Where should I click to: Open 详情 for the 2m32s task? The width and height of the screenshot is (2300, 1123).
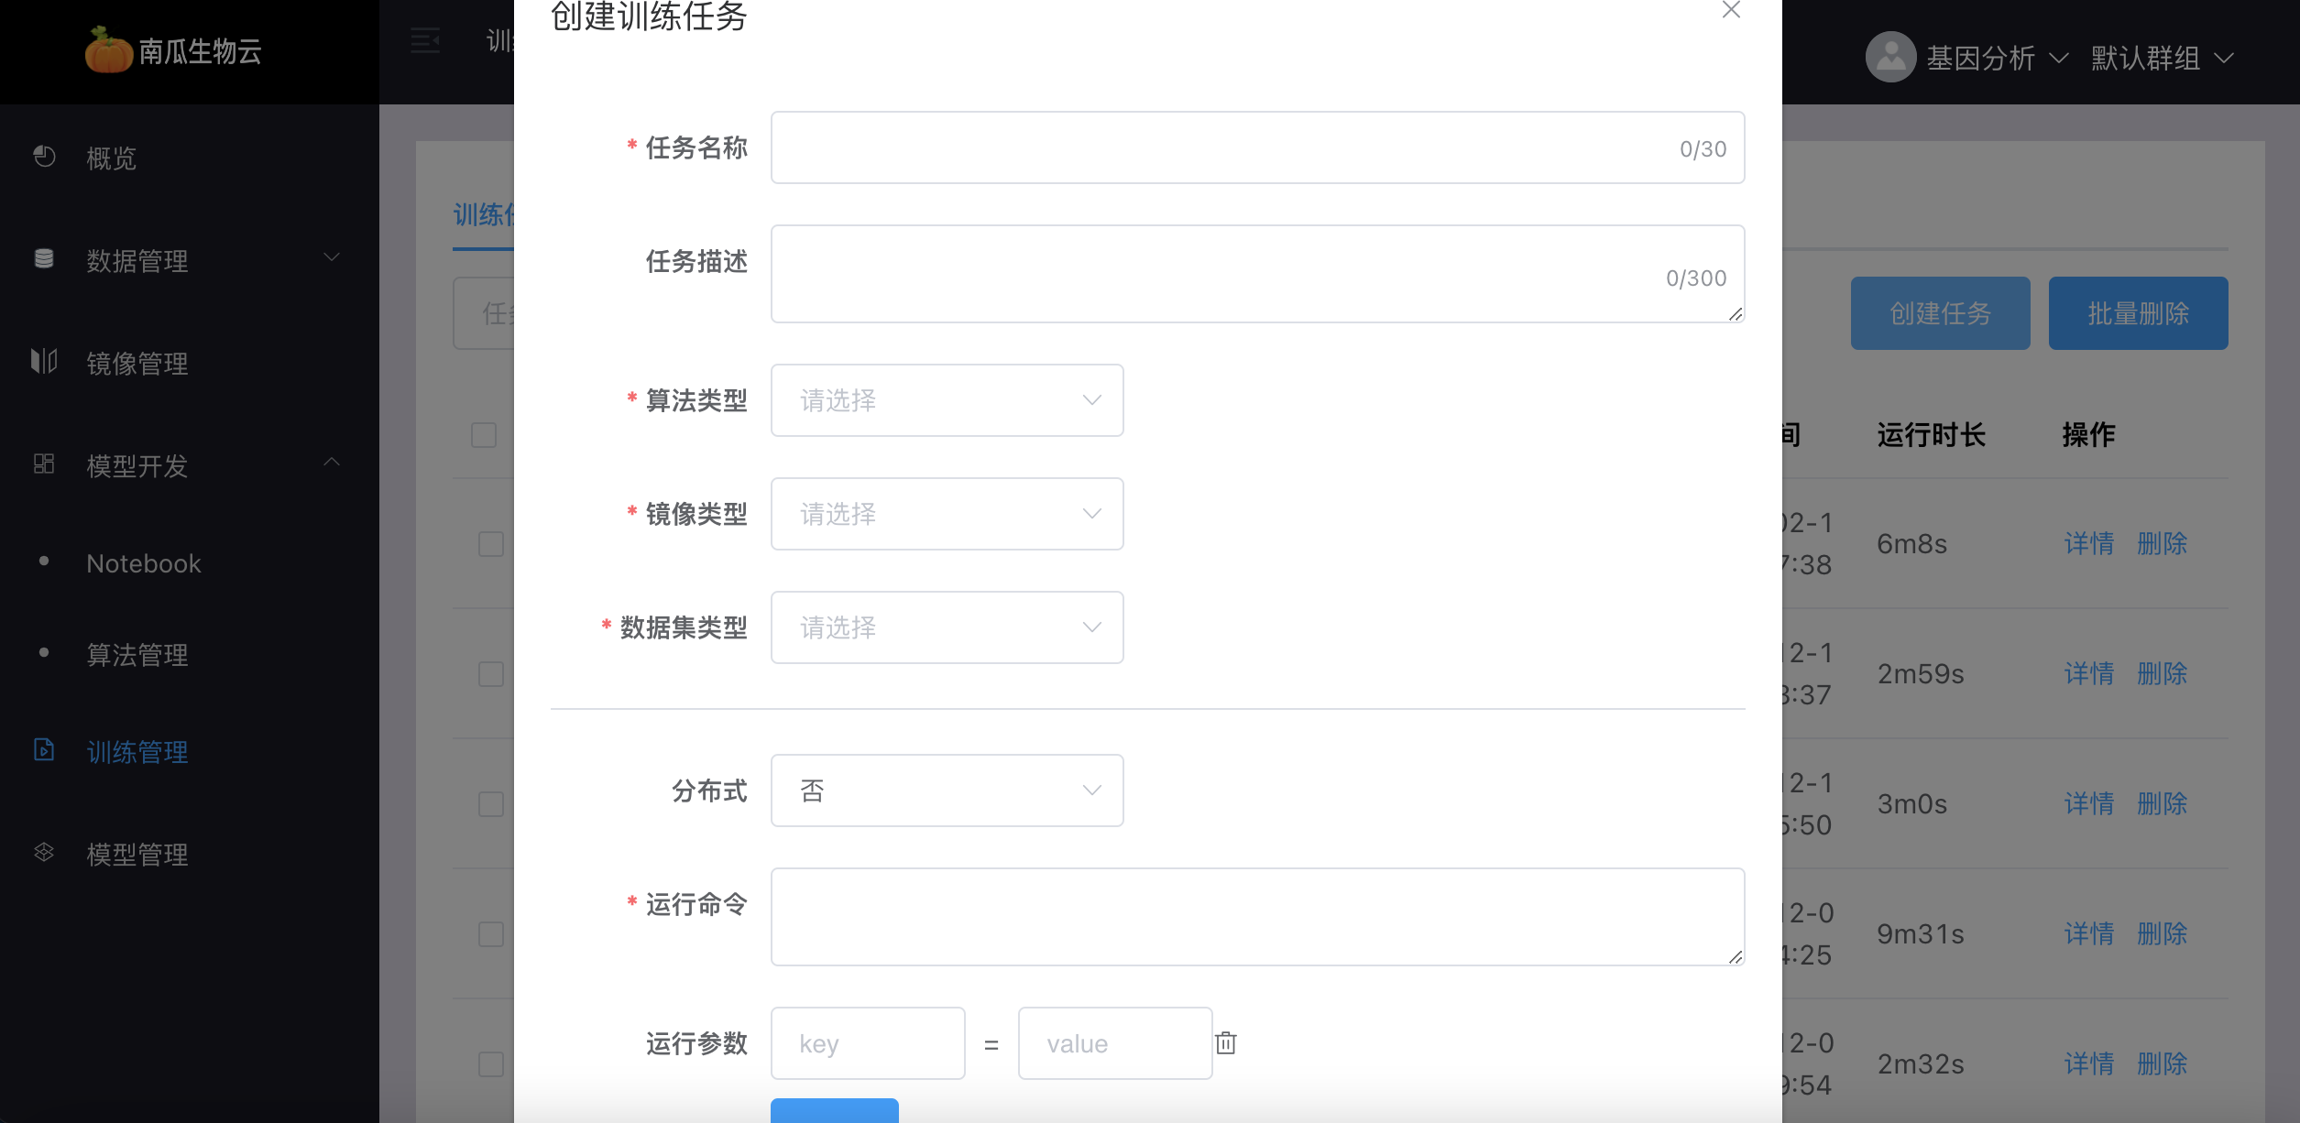coord(2089,1064)
